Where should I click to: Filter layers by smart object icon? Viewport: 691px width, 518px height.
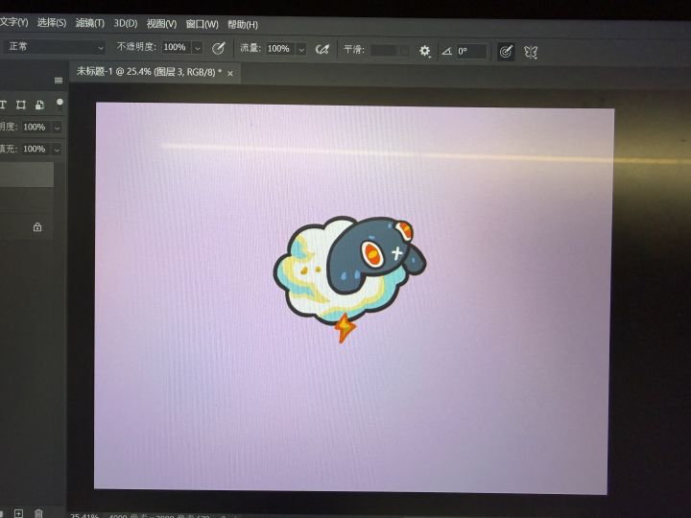(39, 105)
